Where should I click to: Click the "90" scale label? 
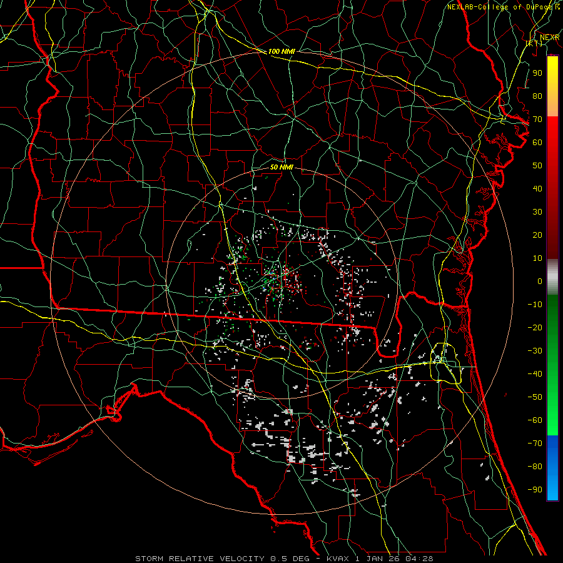coord(537,73)
